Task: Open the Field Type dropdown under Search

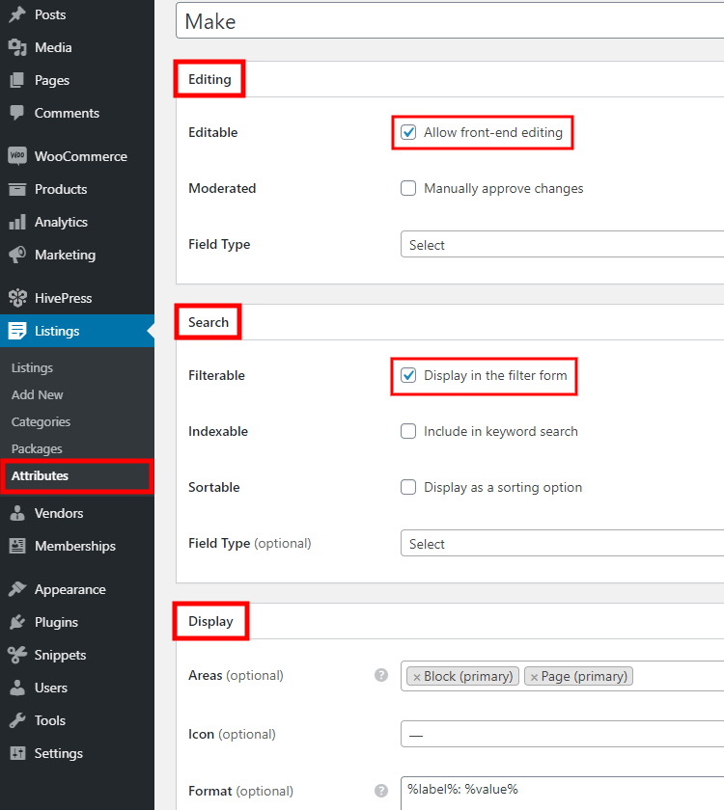Action: pyautogui.click(x=560, y=543)
